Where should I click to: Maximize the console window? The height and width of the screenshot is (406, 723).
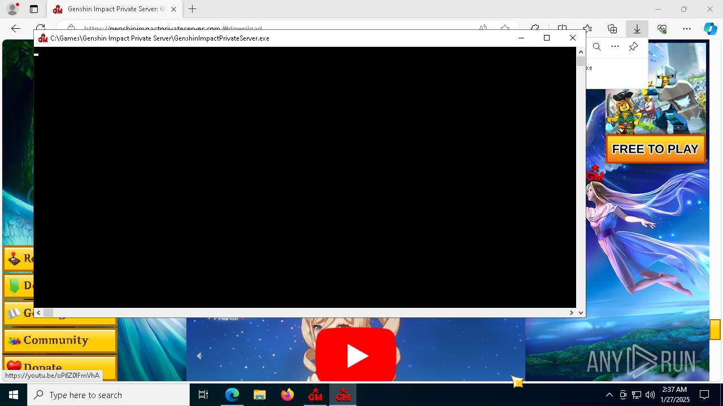(x=547, y=38)
